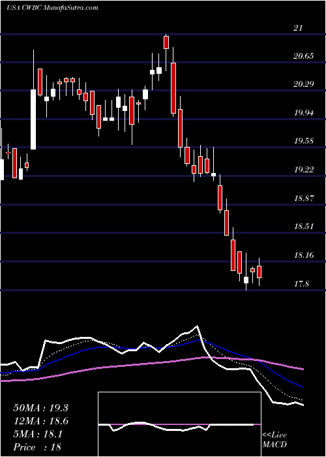
Task: Click the 18.87 price axis label
Action: (x=304, y=198)
